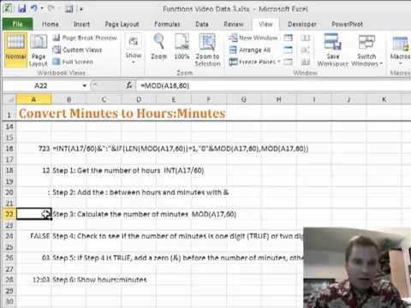Select column B header
411x308 pixels.
pos(68,99)
